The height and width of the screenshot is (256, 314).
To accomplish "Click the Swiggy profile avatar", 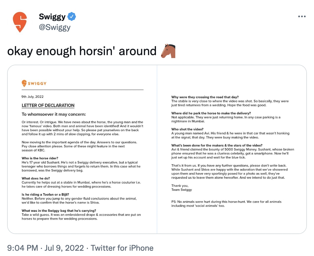I will coord(20,22).
